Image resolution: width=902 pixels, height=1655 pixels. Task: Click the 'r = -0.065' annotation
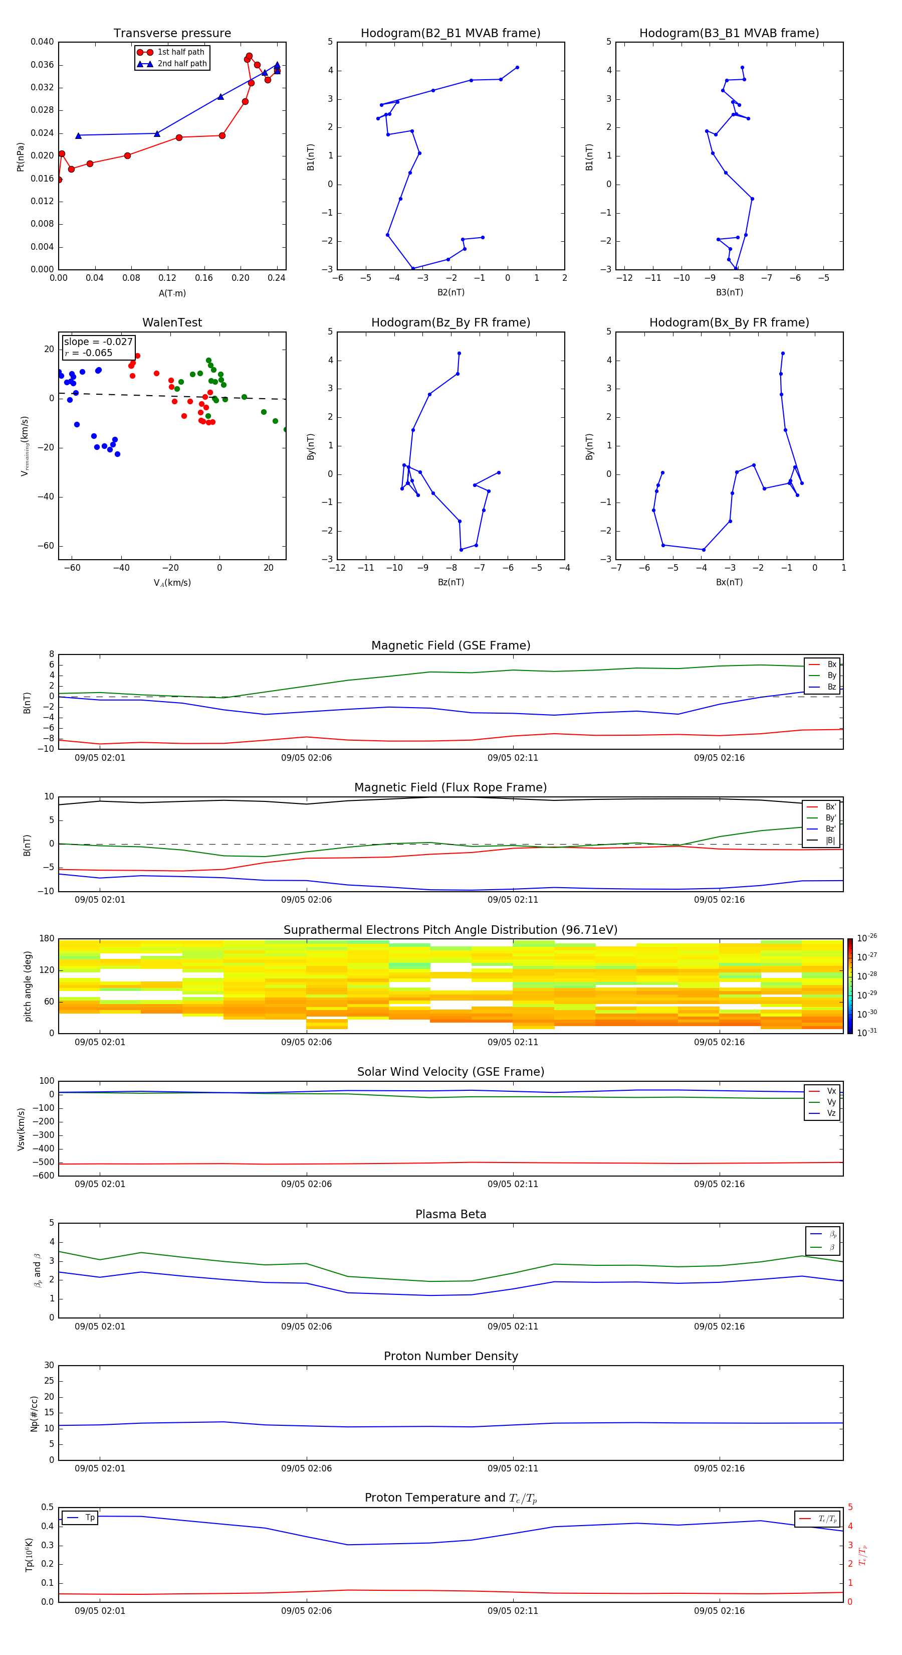pos(89,353)
